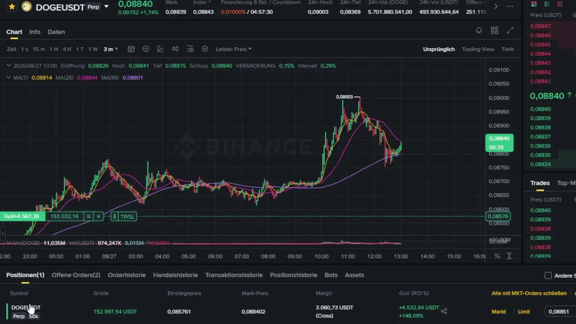The image size is (576, 324).
Task: Collapse the MA indicator legend chevron
Action: 9,78
